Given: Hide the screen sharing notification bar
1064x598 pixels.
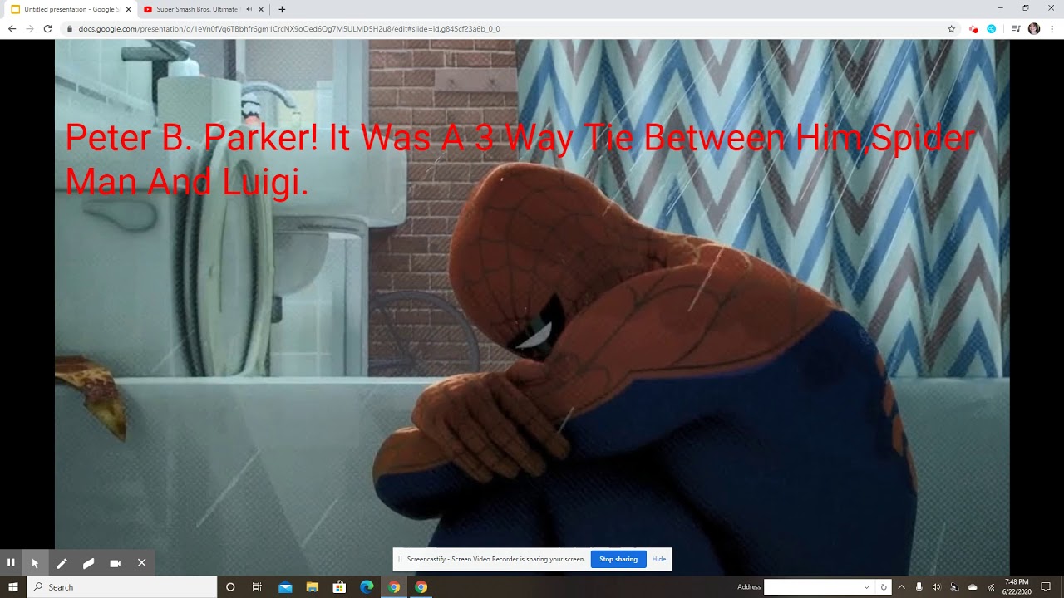Looking at the screenshot, I should point(659,559).
